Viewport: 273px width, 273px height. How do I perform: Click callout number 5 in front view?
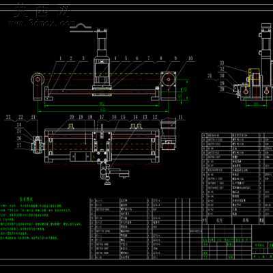click(x=126, y=59)
